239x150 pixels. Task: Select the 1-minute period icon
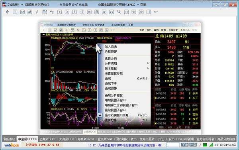point(59,12)
